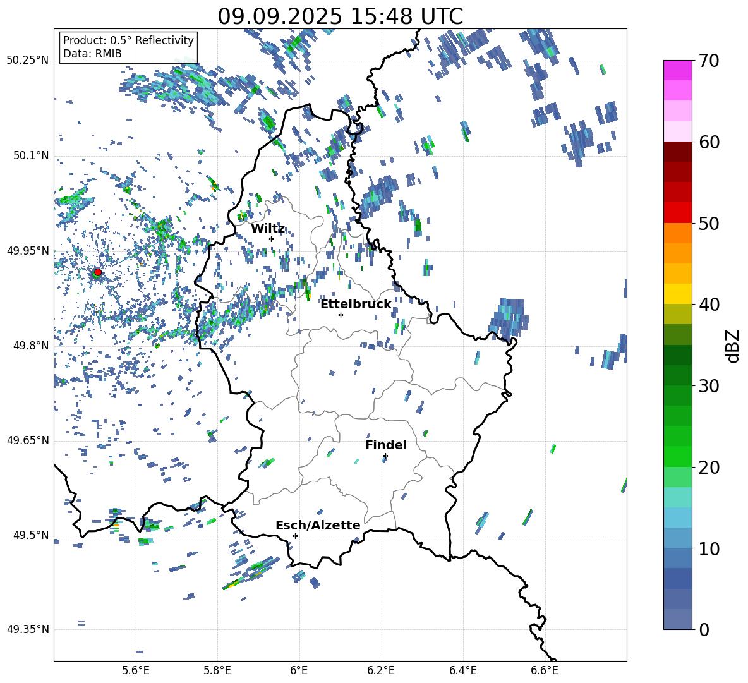Click the dBZ colorbar axis label
Image resolution: width=748 pixels, height=683 pixels.
tap(732, 346)
